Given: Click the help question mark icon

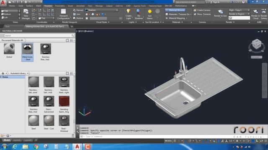Looking at the screenshot, I should 243,2.
